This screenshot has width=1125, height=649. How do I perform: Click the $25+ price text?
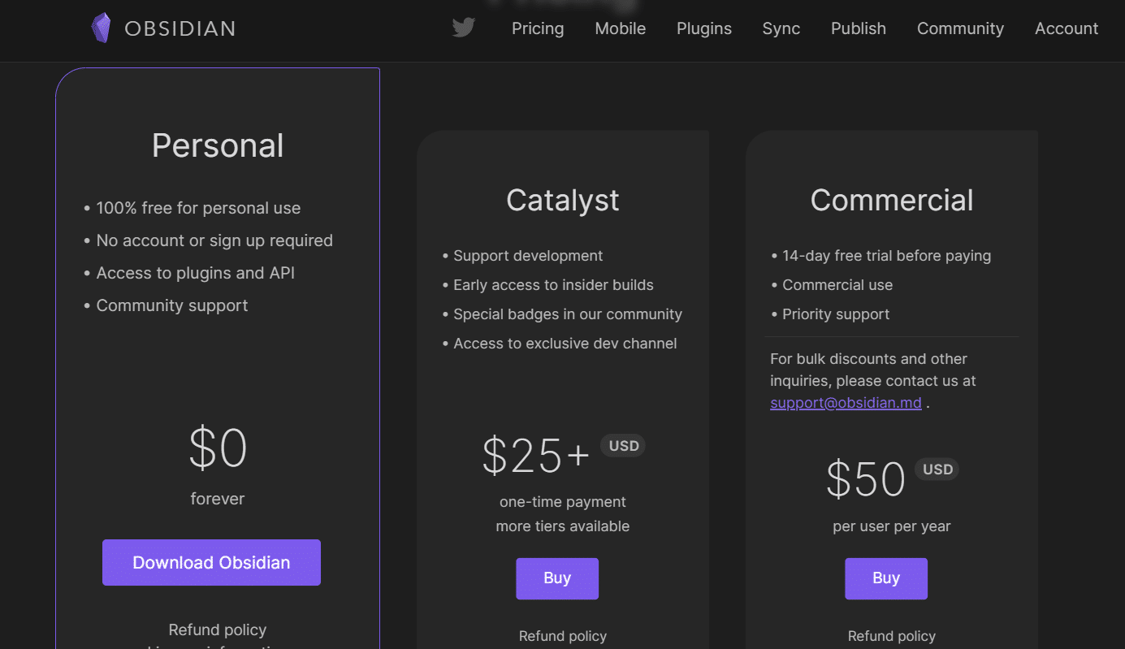(x=536, y=456)
